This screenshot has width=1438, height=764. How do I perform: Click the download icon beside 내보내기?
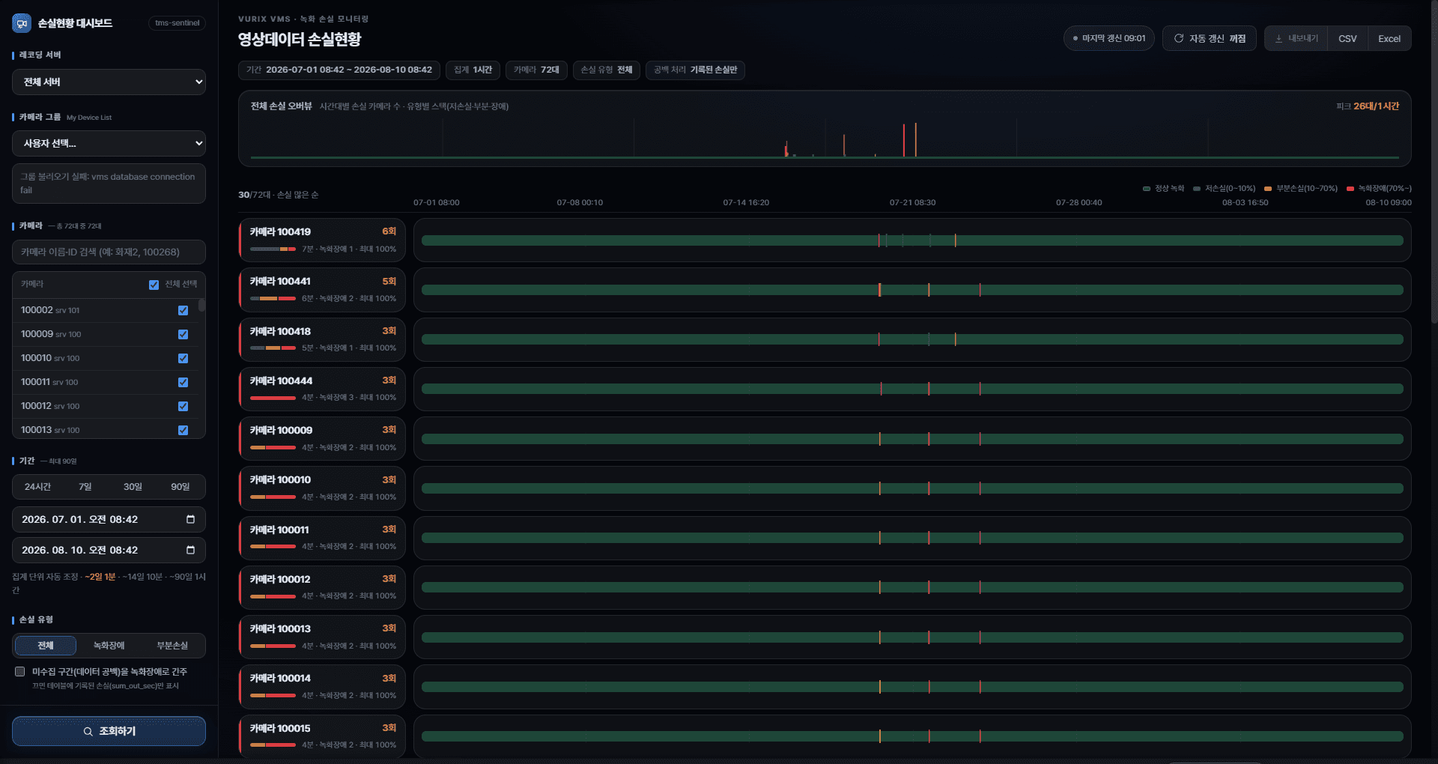1278,38
